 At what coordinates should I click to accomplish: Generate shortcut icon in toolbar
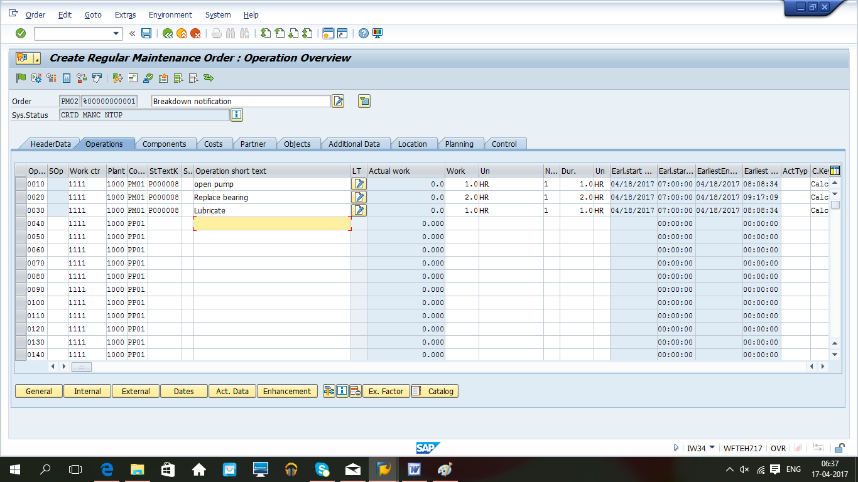pos(342,33)
